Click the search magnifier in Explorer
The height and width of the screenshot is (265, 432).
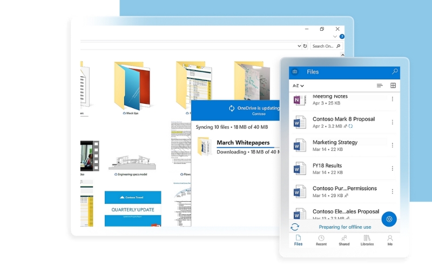[x=339, y=46]
